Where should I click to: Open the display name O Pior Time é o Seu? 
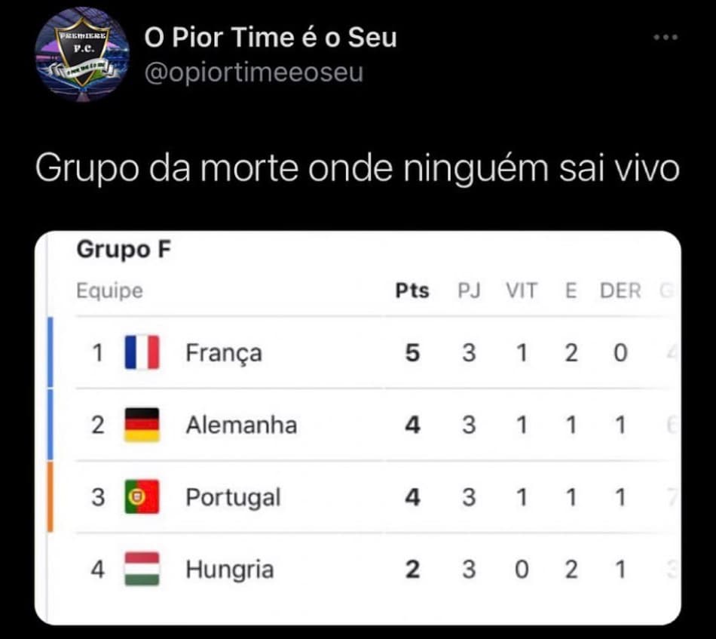271,37
